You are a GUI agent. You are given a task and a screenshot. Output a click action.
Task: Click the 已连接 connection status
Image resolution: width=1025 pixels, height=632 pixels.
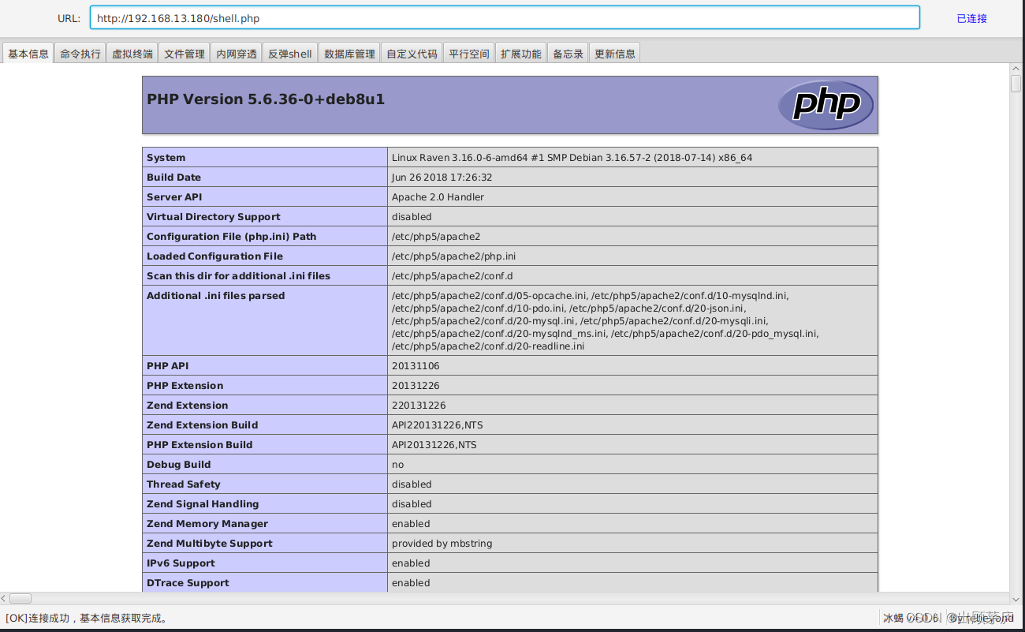pos(971,18)
